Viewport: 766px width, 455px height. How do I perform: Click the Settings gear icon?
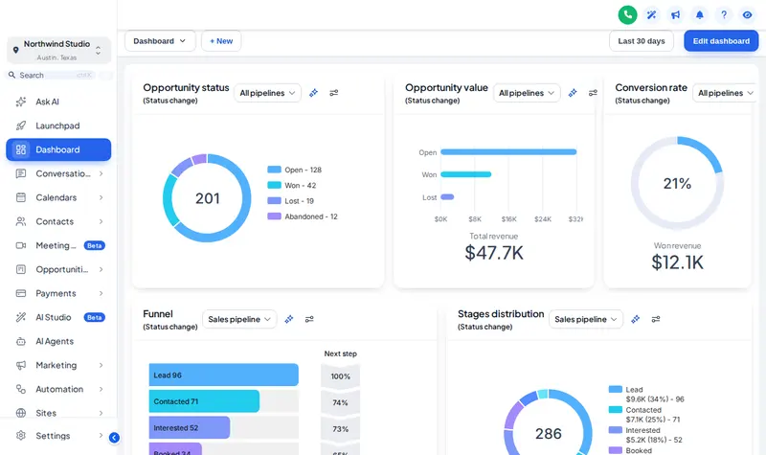[x=20, y=436]
